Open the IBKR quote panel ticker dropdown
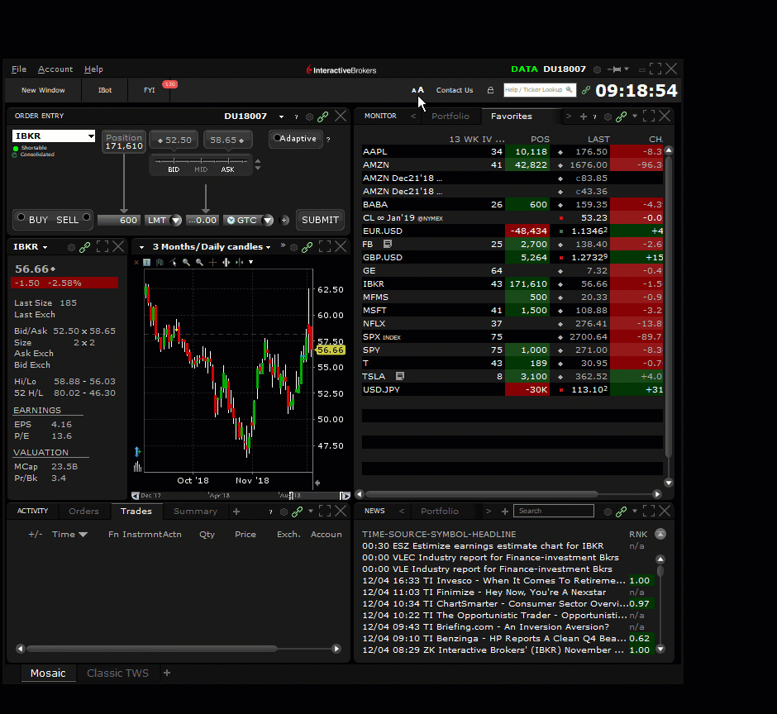Screen dimensions: 777x714 (x=45, y=247)
